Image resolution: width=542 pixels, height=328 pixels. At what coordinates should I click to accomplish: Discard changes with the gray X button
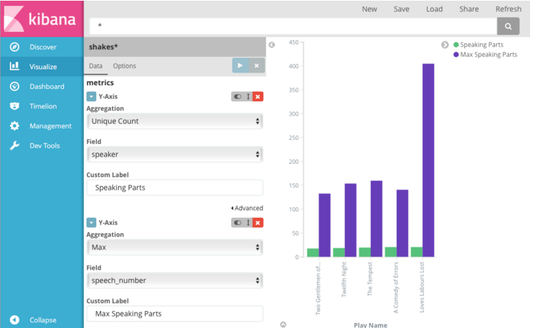(257, 66)
